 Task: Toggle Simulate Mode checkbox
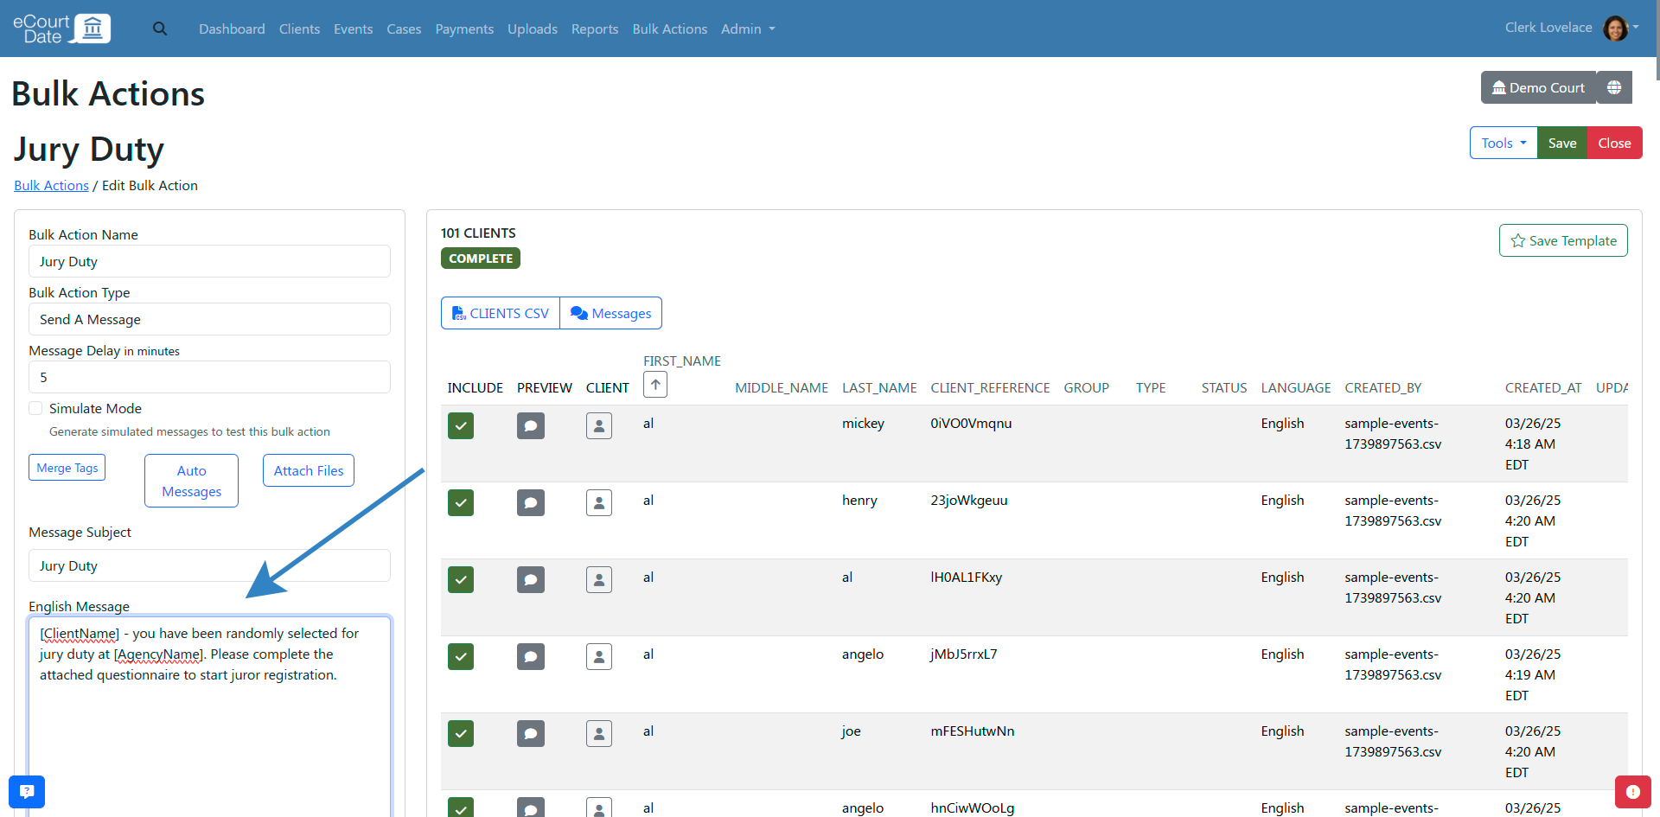(x=35, y=408)
